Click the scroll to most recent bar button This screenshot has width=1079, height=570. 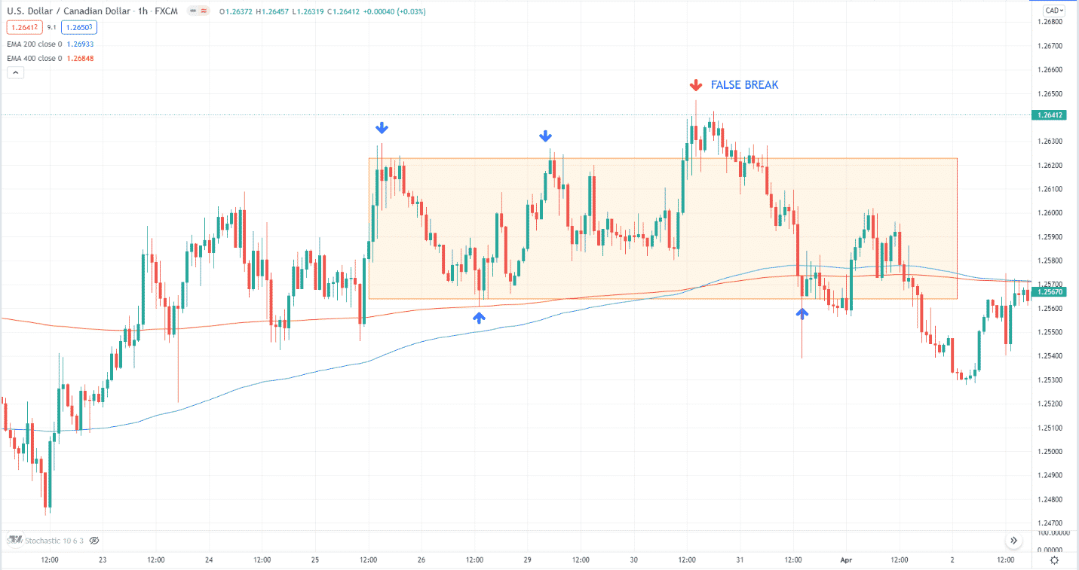tap(1014, 541)
